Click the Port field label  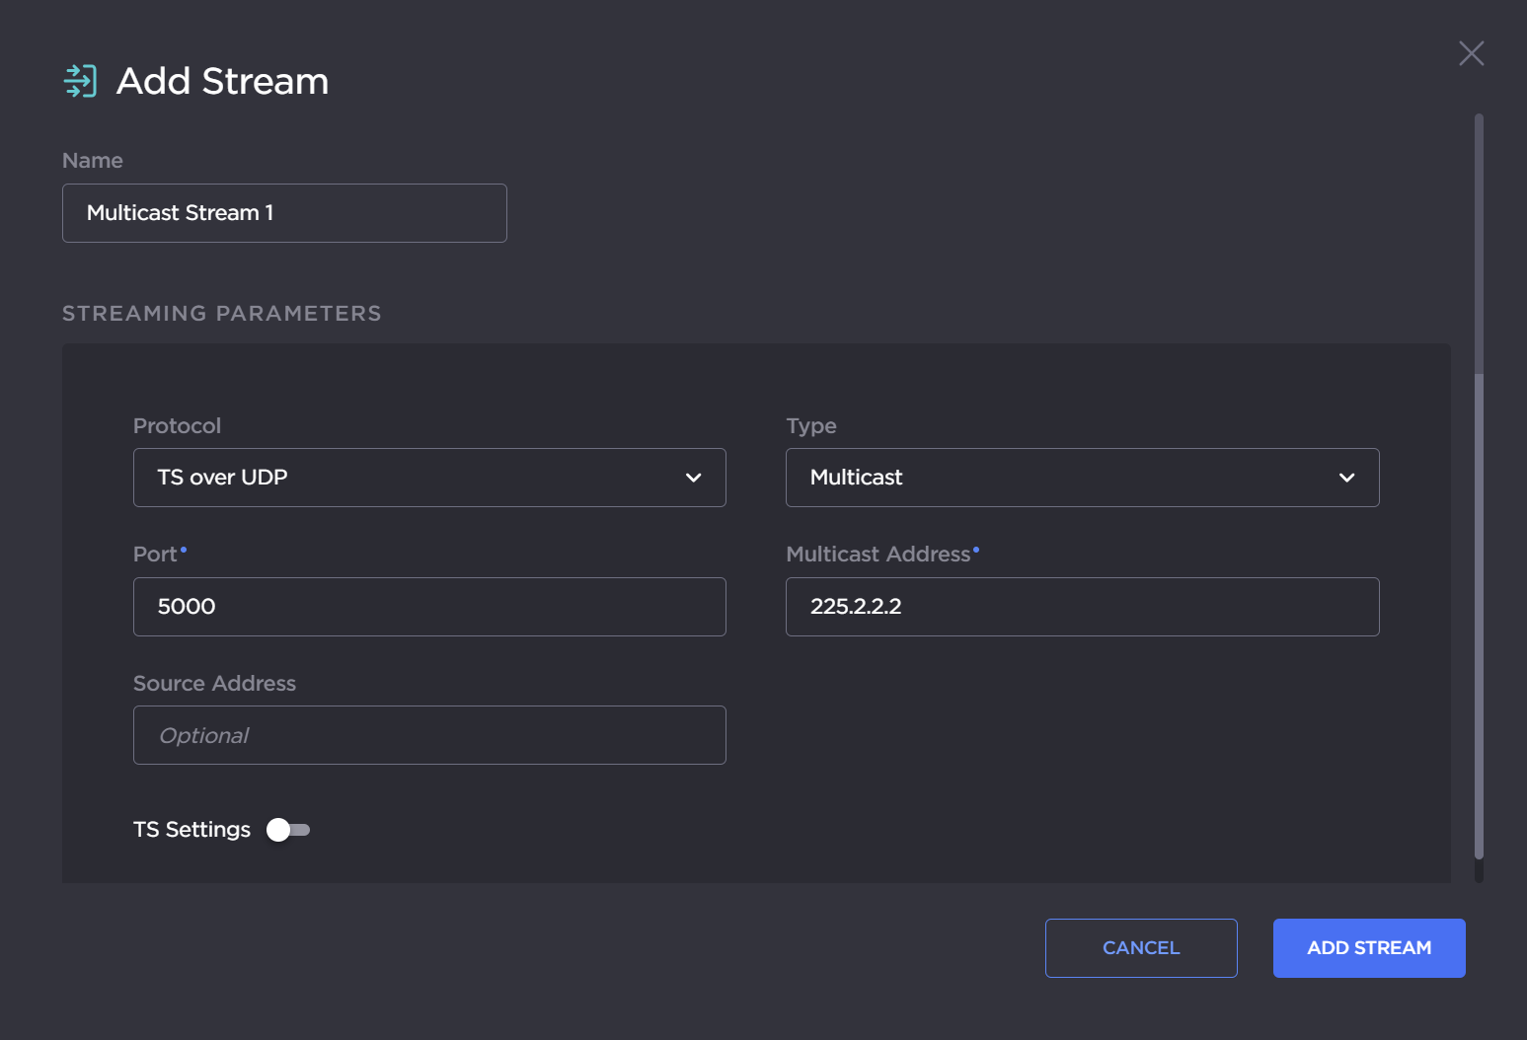155,555
